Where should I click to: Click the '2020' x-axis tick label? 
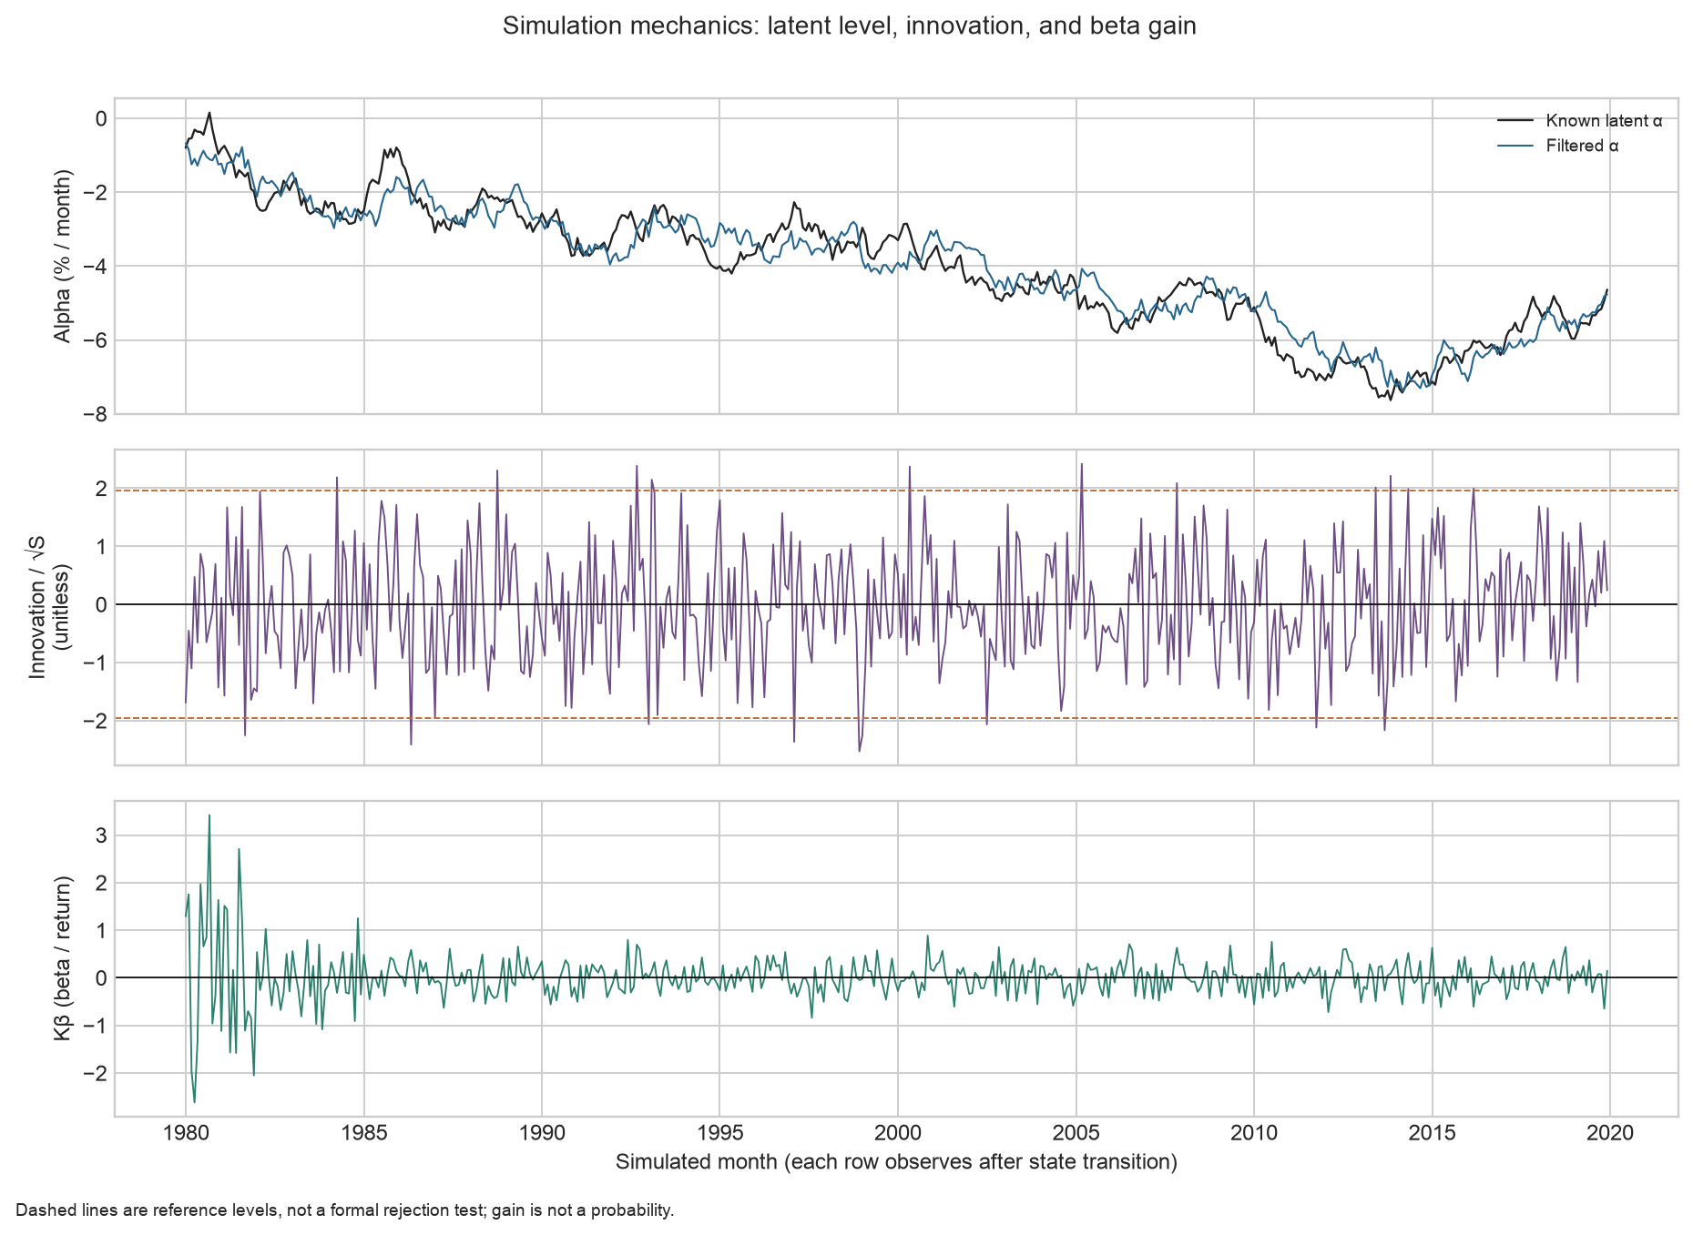(x=1610, y=1134)
